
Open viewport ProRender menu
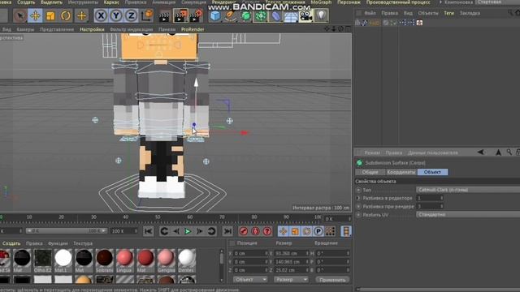(x=193, y=29)
